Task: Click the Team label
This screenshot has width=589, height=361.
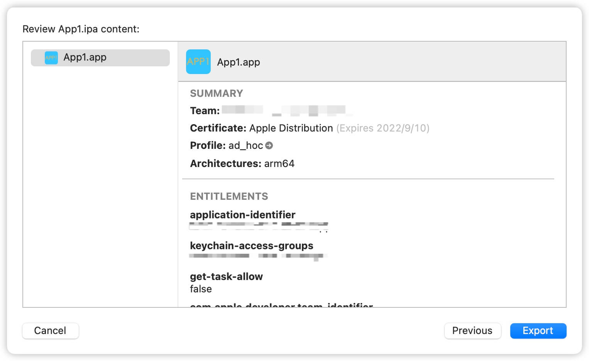Action: click(x=205, y=111)
